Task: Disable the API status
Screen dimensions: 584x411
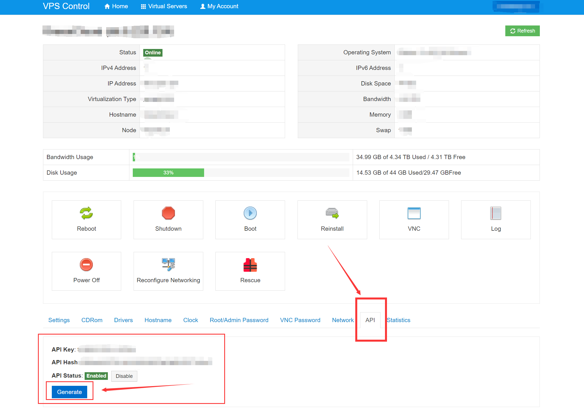Action: tap(124, 376)
